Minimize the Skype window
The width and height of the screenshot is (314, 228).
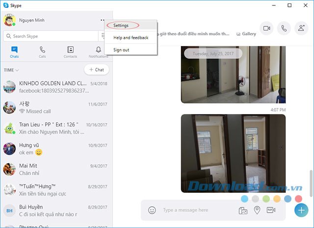pyautogui.click(x=274, y=5)
